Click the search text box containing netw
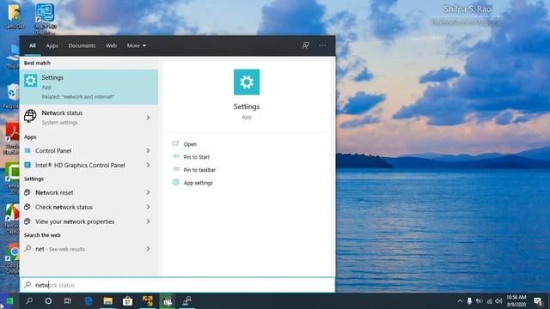The height and width of the screenshot is (309, 550). pyautogui.click(x=178, y=285)
